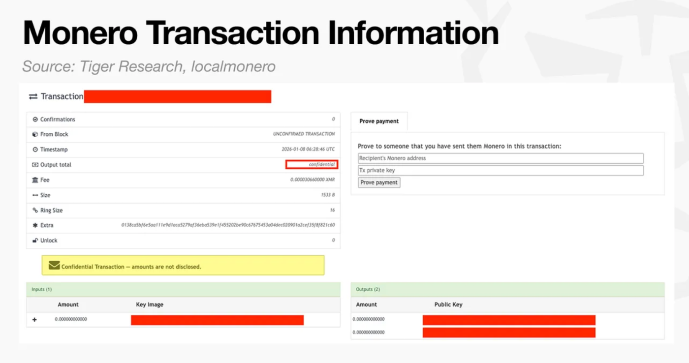
Task: Click the Timestamp clock icon
Action: click(x=35, y=150)
